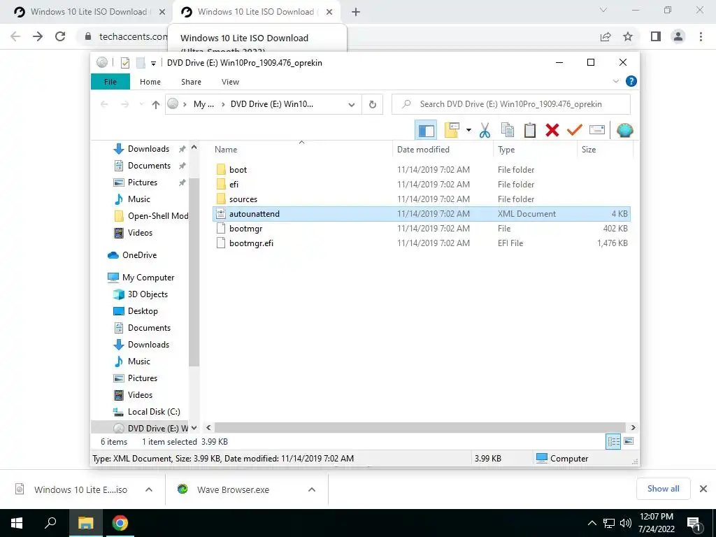Expand the address bar history dropdown
Screen dimensions: 716x537
pyautogui.click(x=351, y=105)
